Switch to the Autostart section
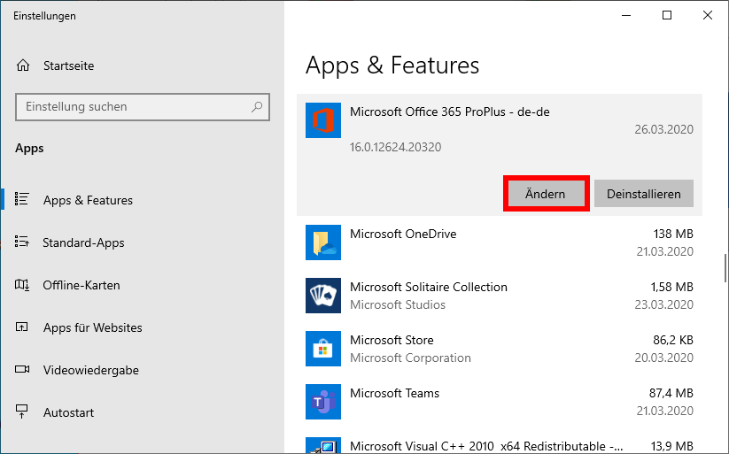This screenshot has width=729, height=454. 68,413
